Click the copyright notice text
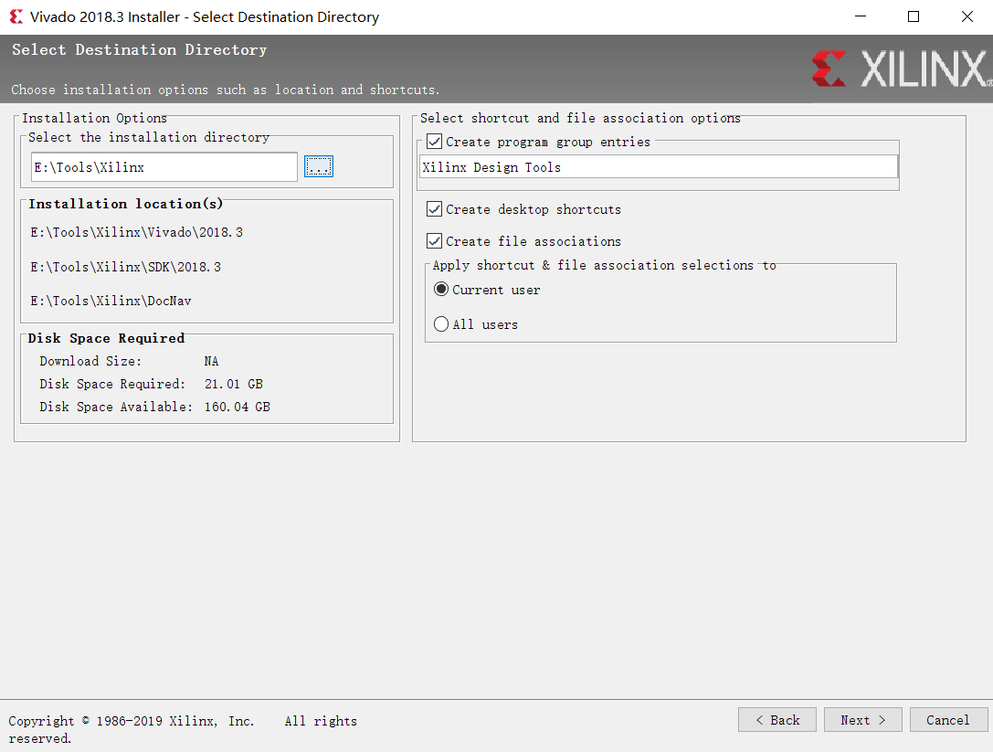This screenshot has width=993, height=752. 183,729
